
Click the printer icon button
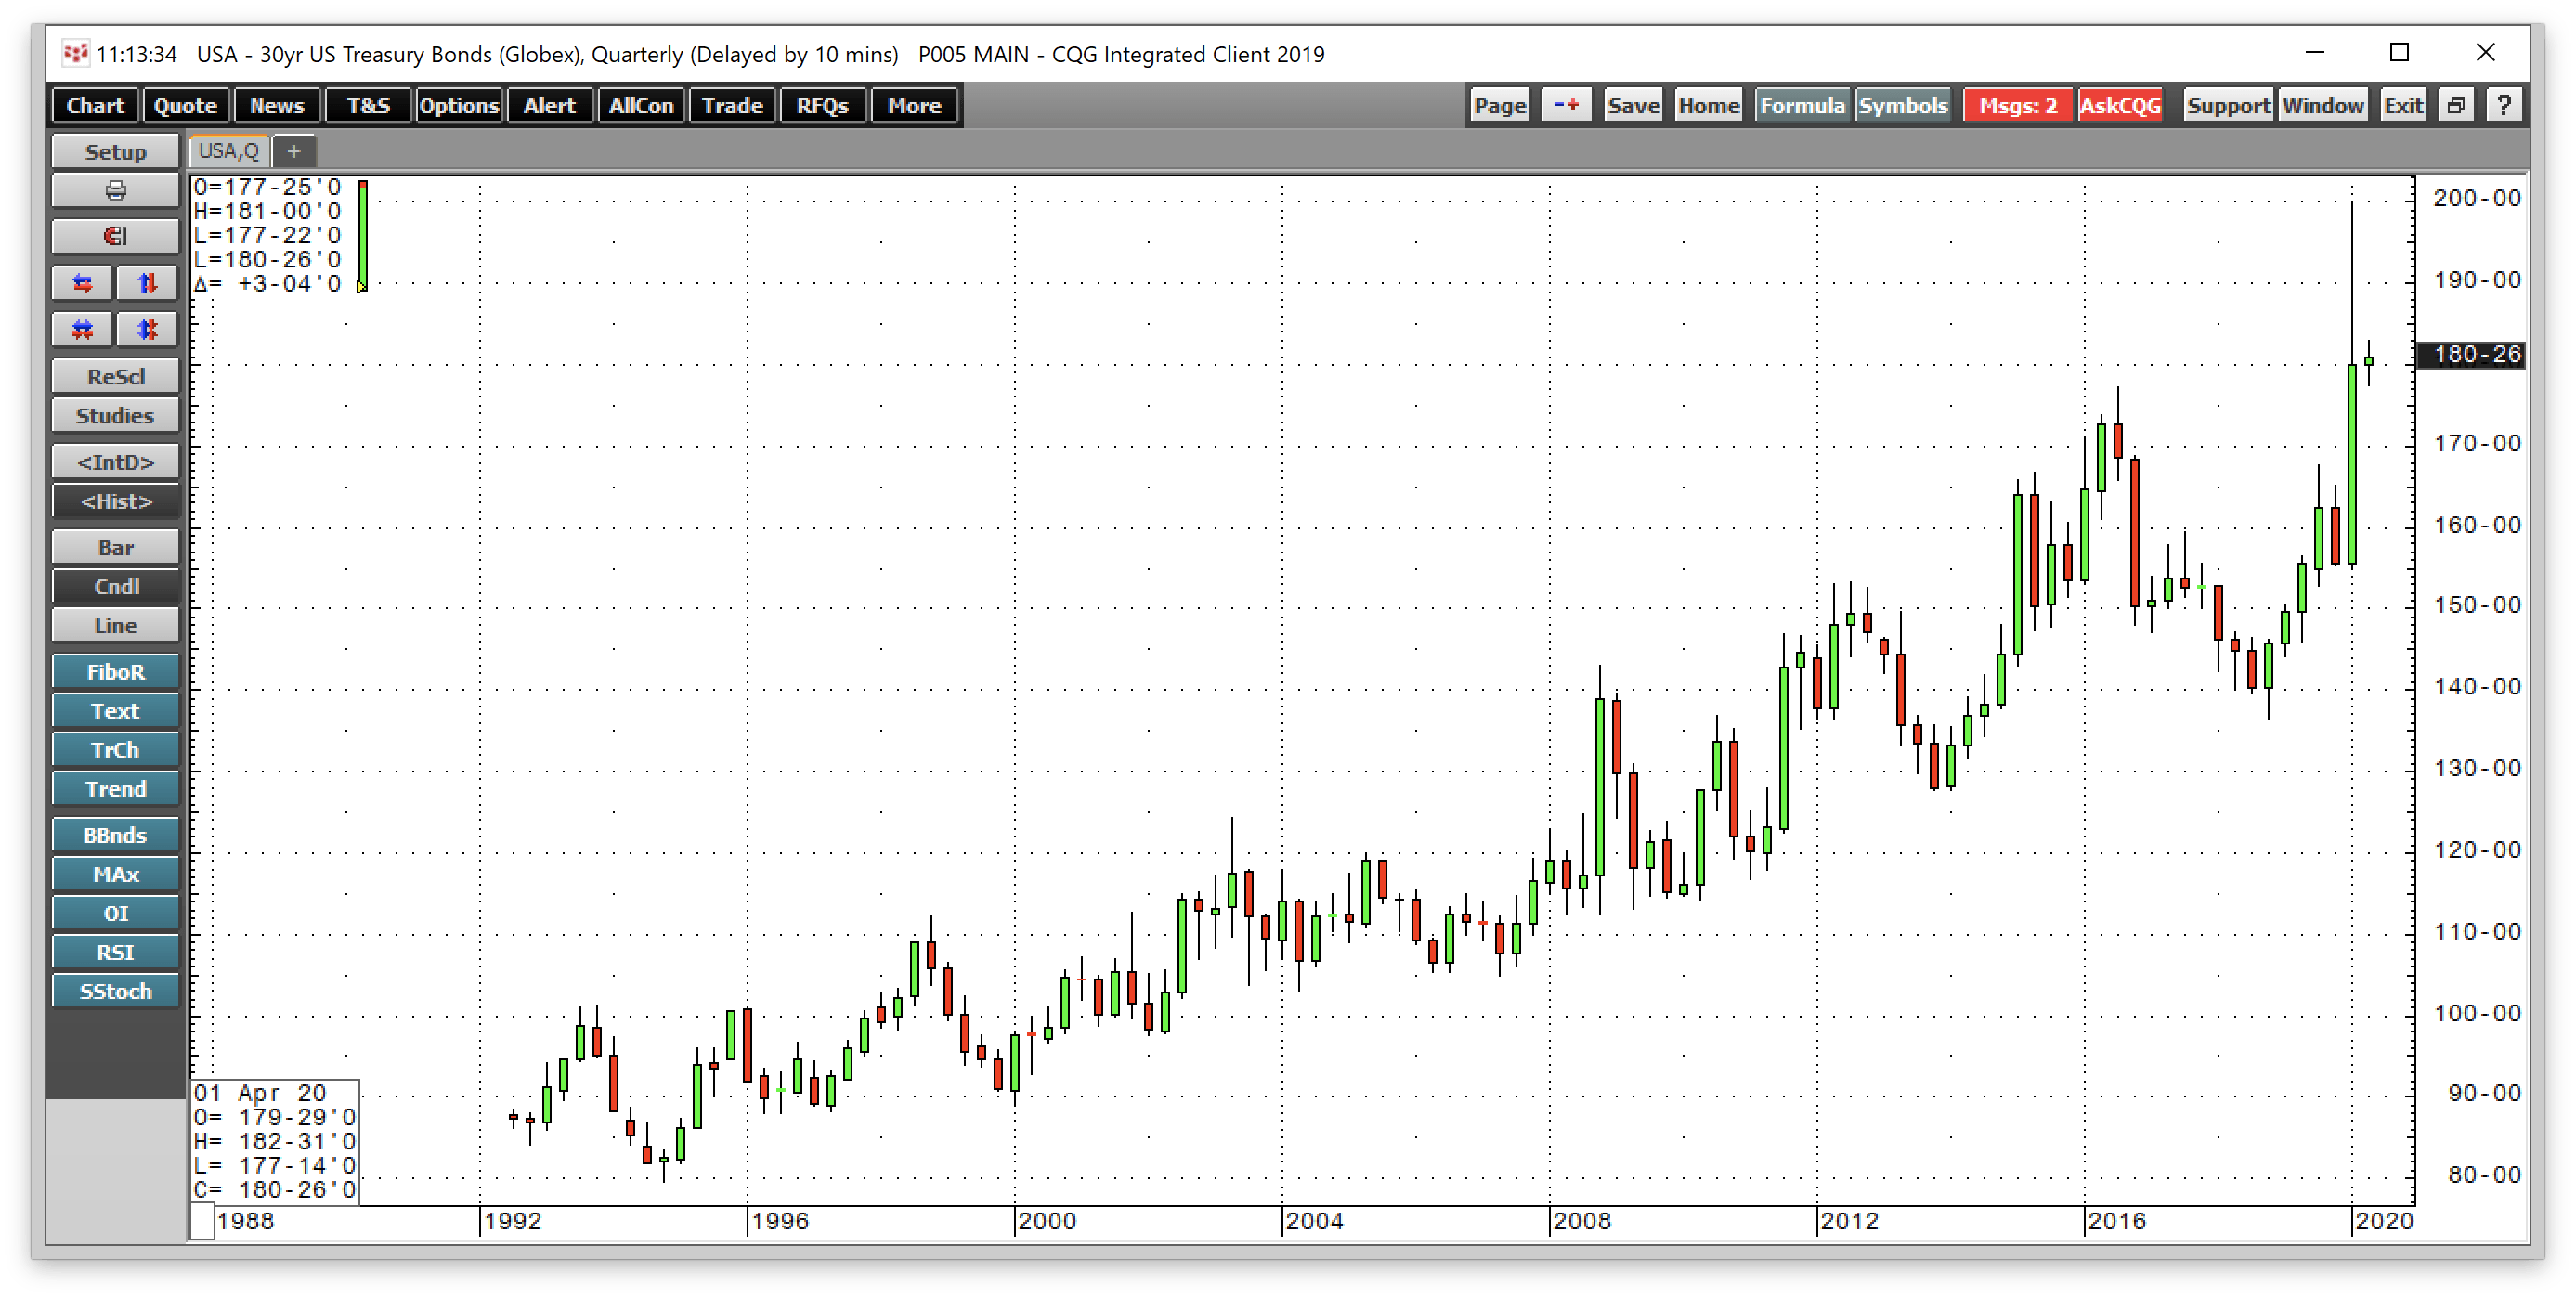coord(115,190)
